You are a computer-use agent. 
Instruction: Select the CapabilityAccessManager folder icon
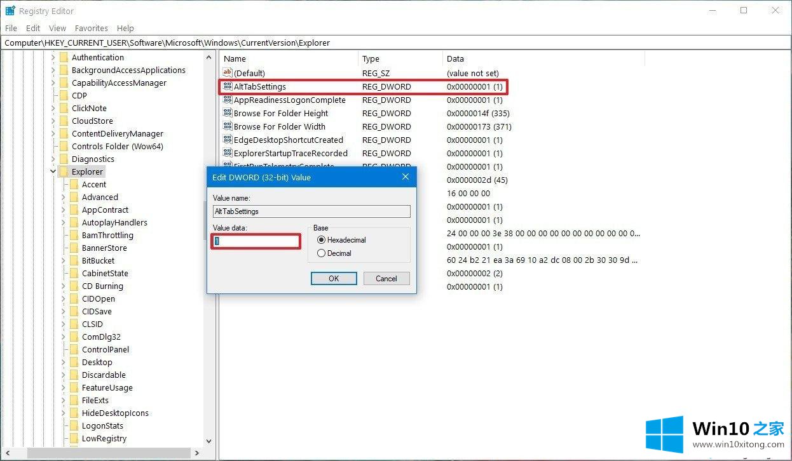64,83
